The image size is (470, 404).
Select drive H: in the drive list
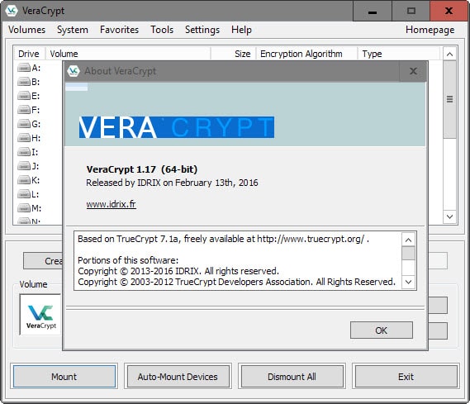(x=29, y=138)
